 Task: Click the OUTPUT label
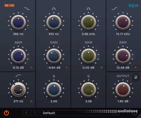(123, 76)
